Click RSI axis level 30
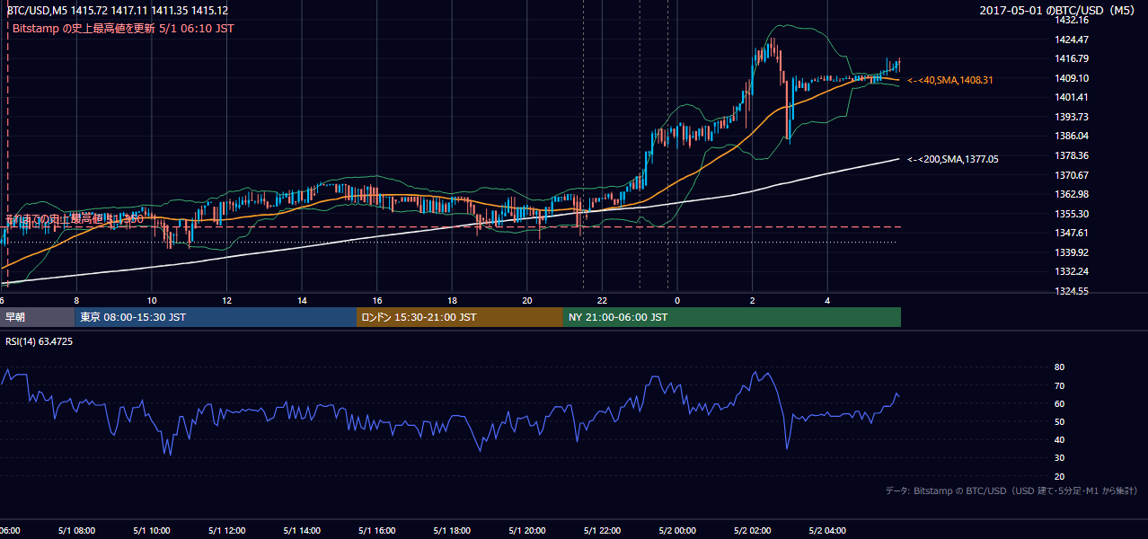This screenshot has height=539, width=1148. point(1059,458)
